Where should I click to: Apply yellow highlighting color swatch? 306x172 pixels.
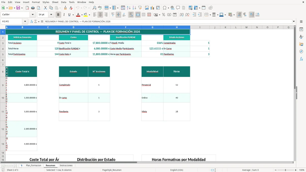point(86,15)
